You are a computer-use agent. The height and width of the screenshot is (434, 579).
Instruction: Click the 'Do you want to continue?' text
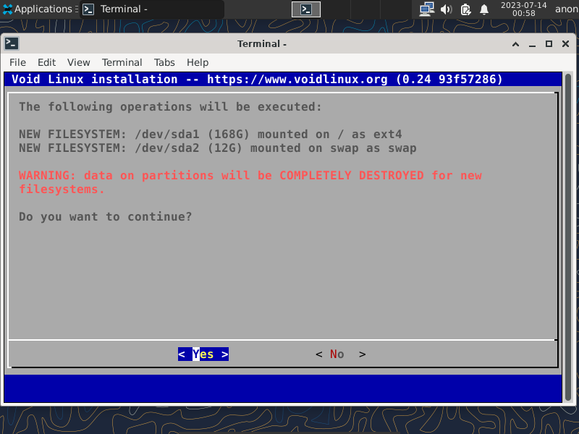(105, 216)
